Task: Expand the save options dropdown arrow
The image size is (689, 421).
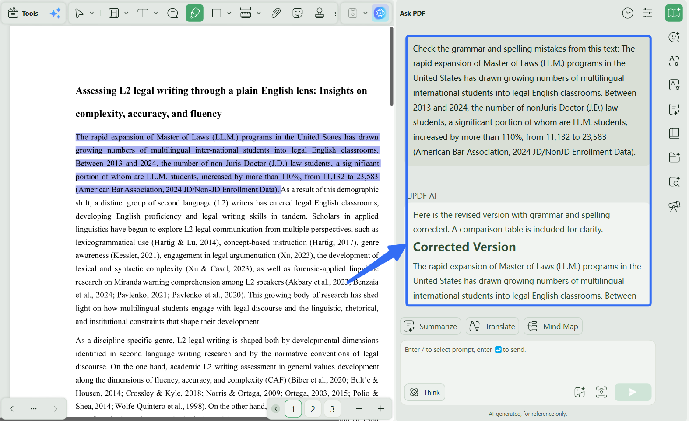Action: 366,13
